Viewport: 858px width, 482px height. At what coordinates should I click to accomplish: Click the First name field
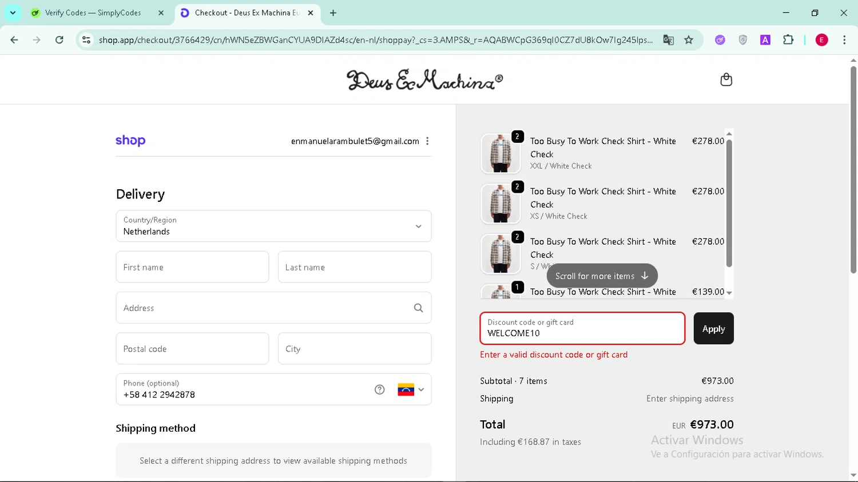pyautogui.click(x=192, y=267)
